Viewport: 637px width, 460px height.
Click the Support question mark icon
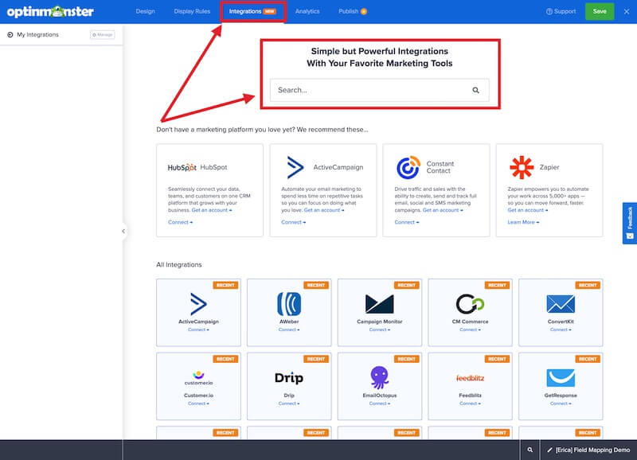(x=549, y=11)
